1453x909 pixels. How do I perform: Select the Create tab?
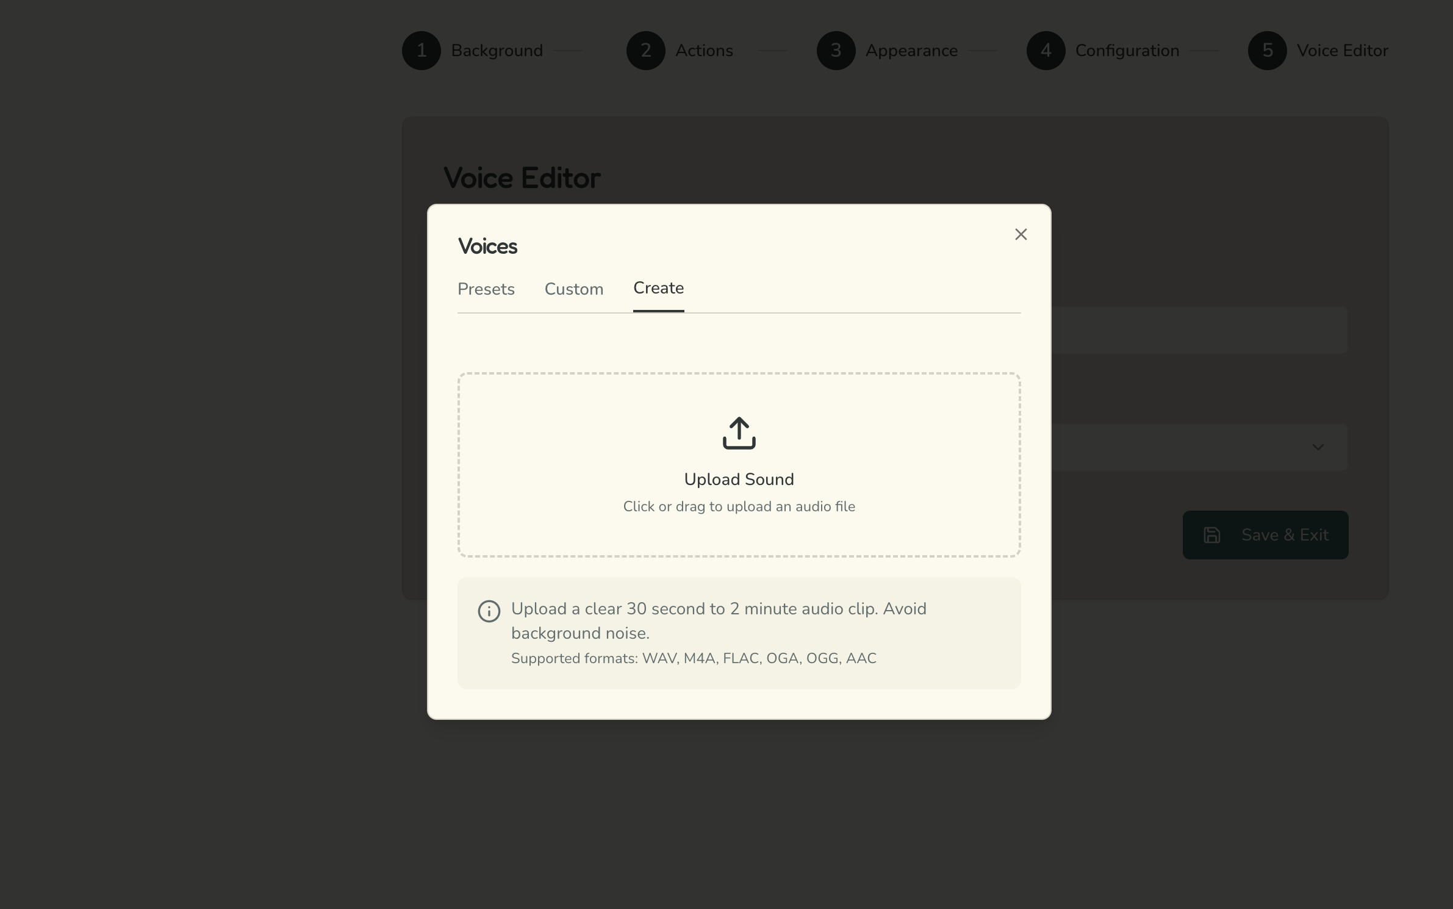[x=658, y=288]
